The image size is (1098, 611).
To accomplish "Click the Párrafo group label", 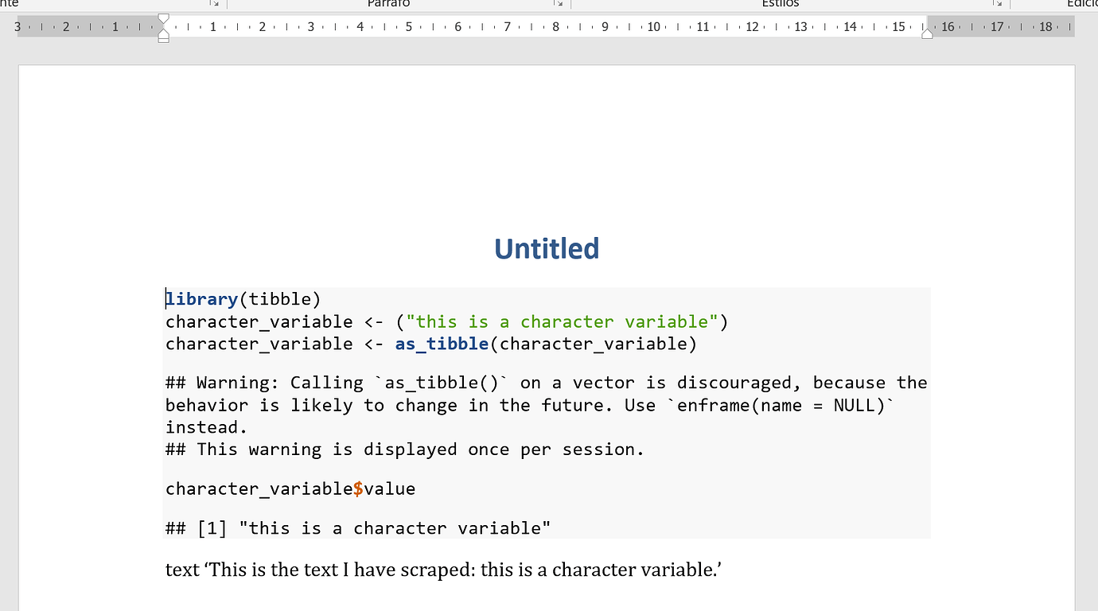I will [x=388, y=4].
